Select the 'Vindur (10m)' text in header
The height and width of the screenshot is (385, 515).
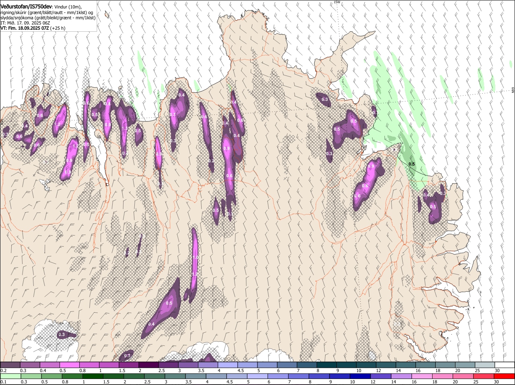pyautogui.click(x=68, y=7)
